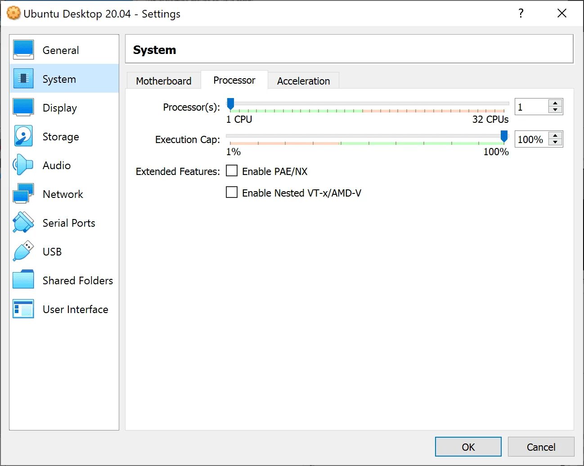Image resolution: width=584 pixels, height=466 pixels.
Task: Click the '1%' execution cap minimum label
Action: tap(233, 152)
